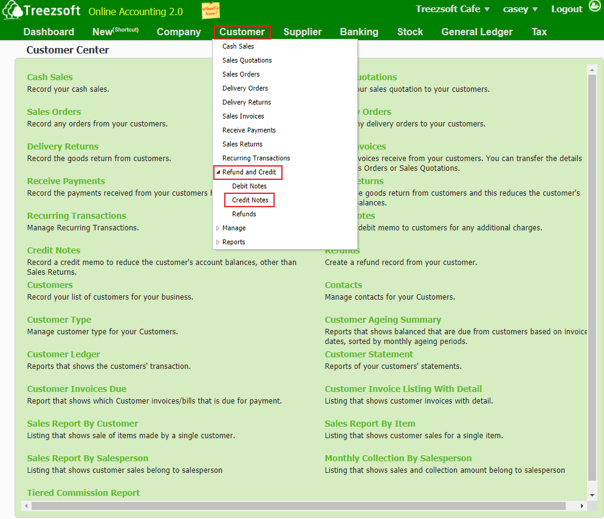Select Credit Notes from the Customer menu
Screen dimensions: 604x519
click(x=250, y=200)
